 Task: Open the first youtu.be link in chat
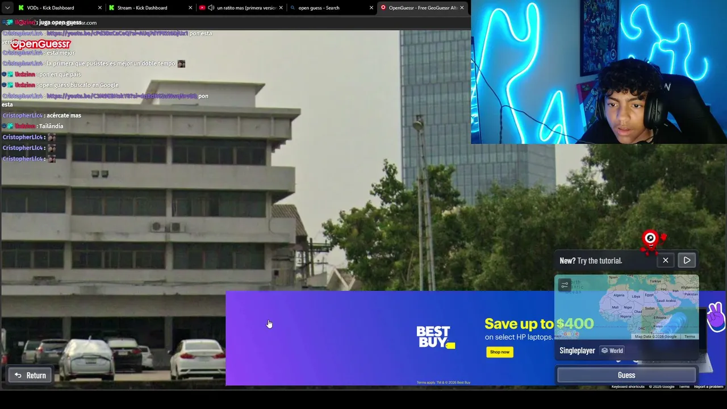[117, 34]
